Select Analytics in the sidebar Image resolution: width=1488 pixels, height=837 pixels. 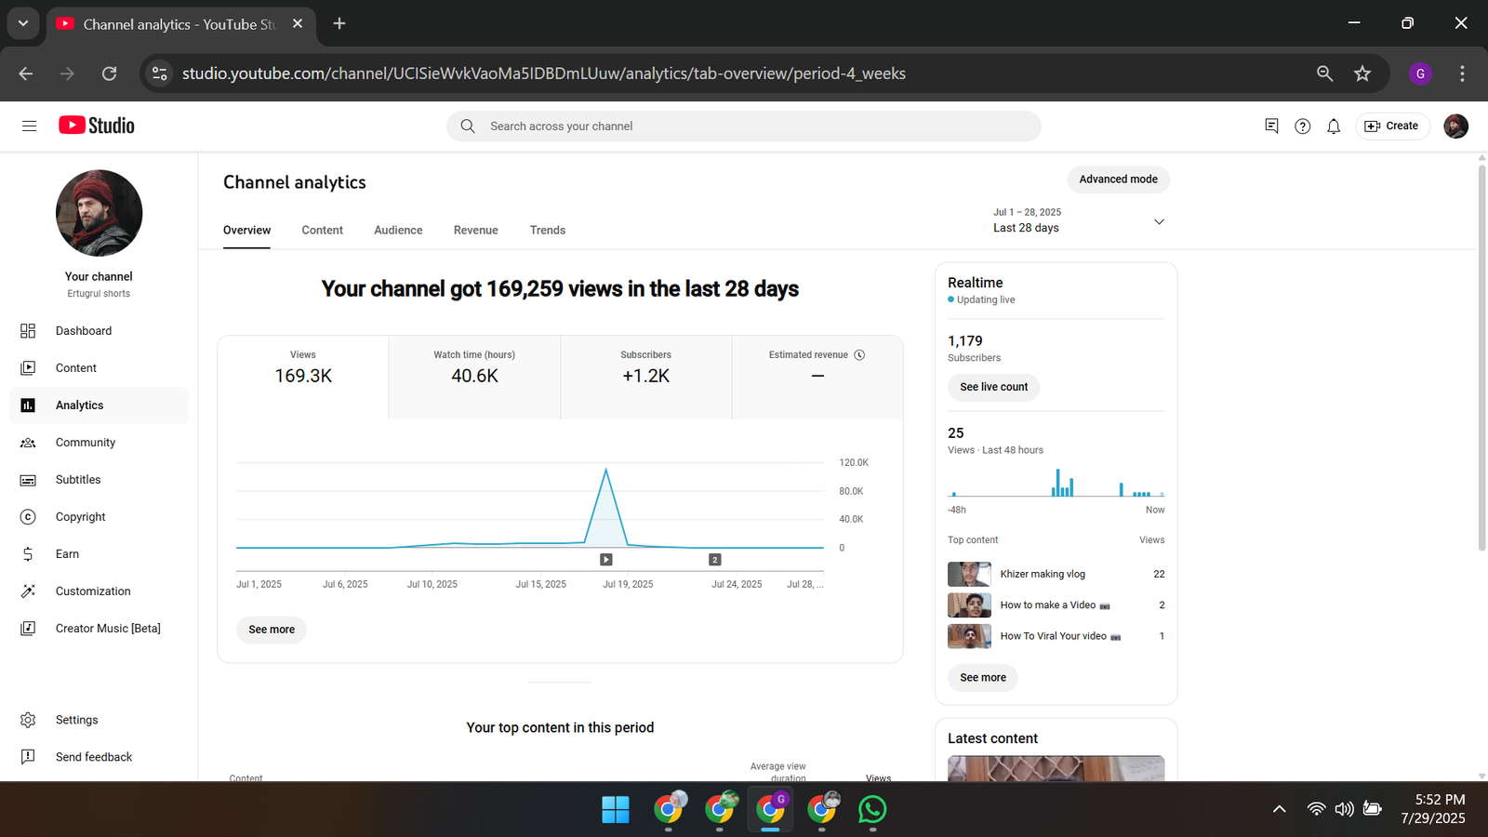point(99,405)
